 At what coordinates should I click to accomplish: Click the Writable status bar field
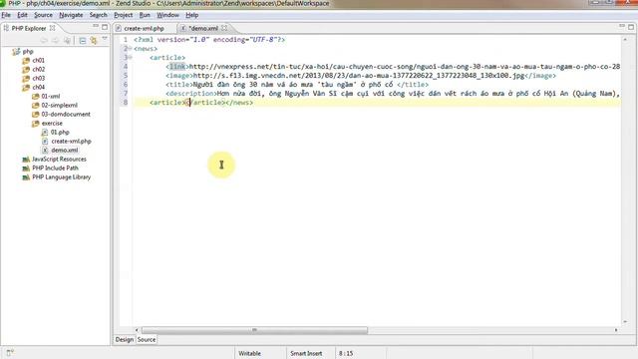(x=250, y=353)
